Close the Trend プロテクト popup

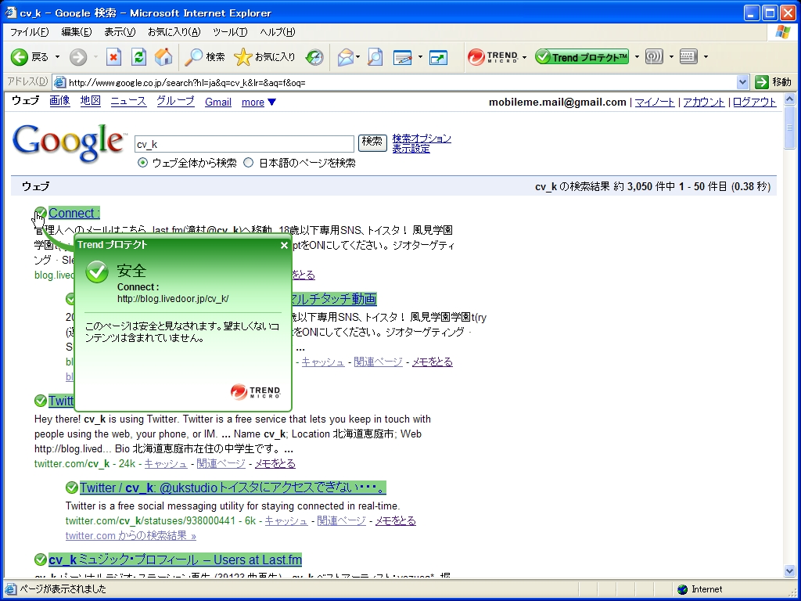click(284, 245)
